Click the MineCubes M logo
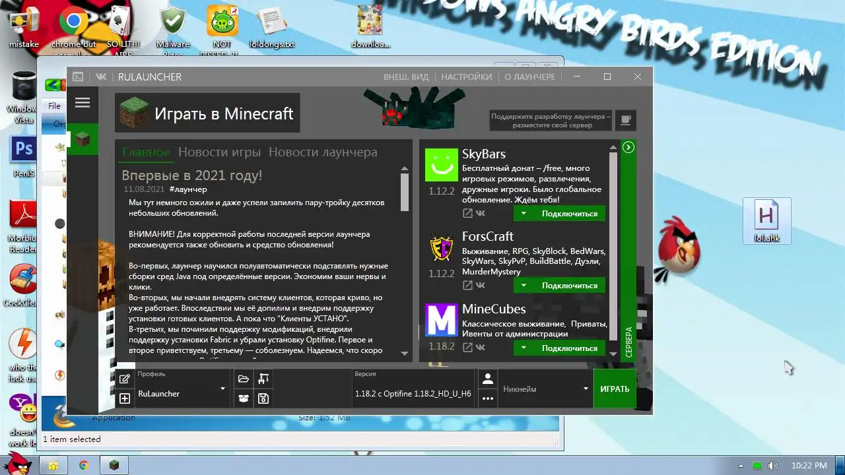 442,320
